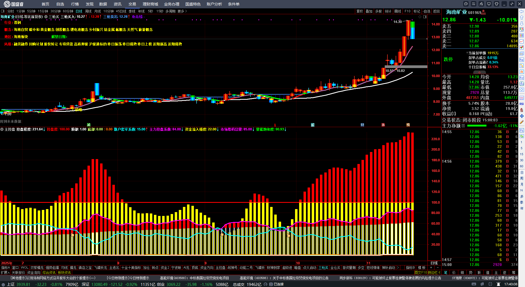Select 月 period in right sidebar

[522, 184]
